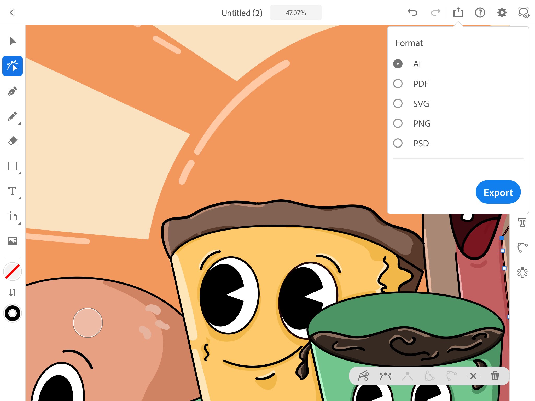Pick the PSD format option
Screen dimensions: 535x401
pyautogui.click(x=398, y=143)
